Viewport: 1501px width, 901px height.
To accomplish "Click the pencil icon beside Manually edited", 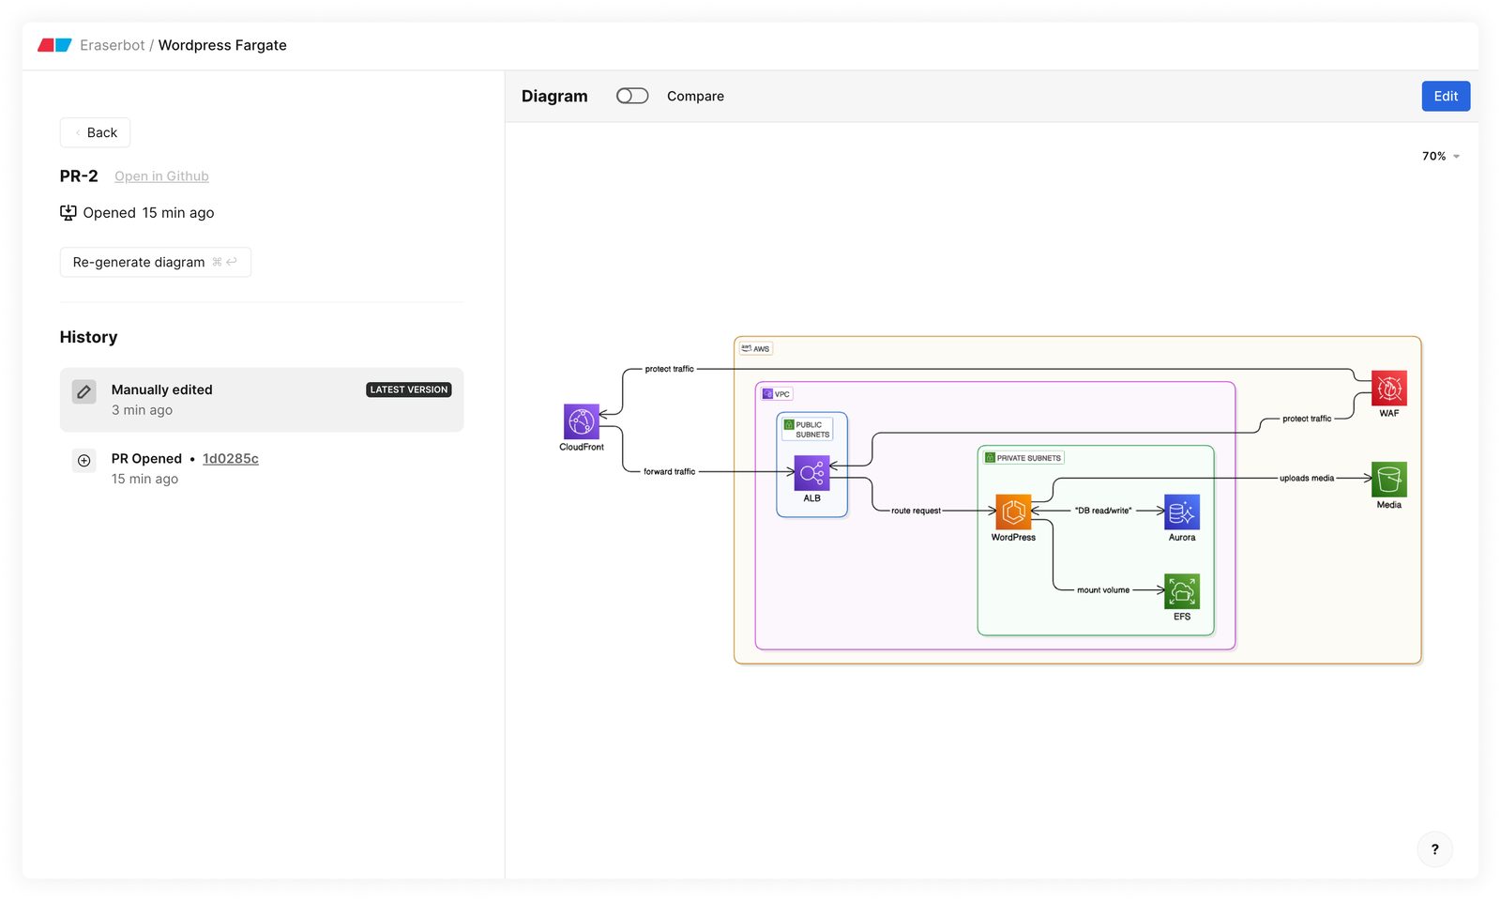I will pyautogui.click(x=84, y=391).
